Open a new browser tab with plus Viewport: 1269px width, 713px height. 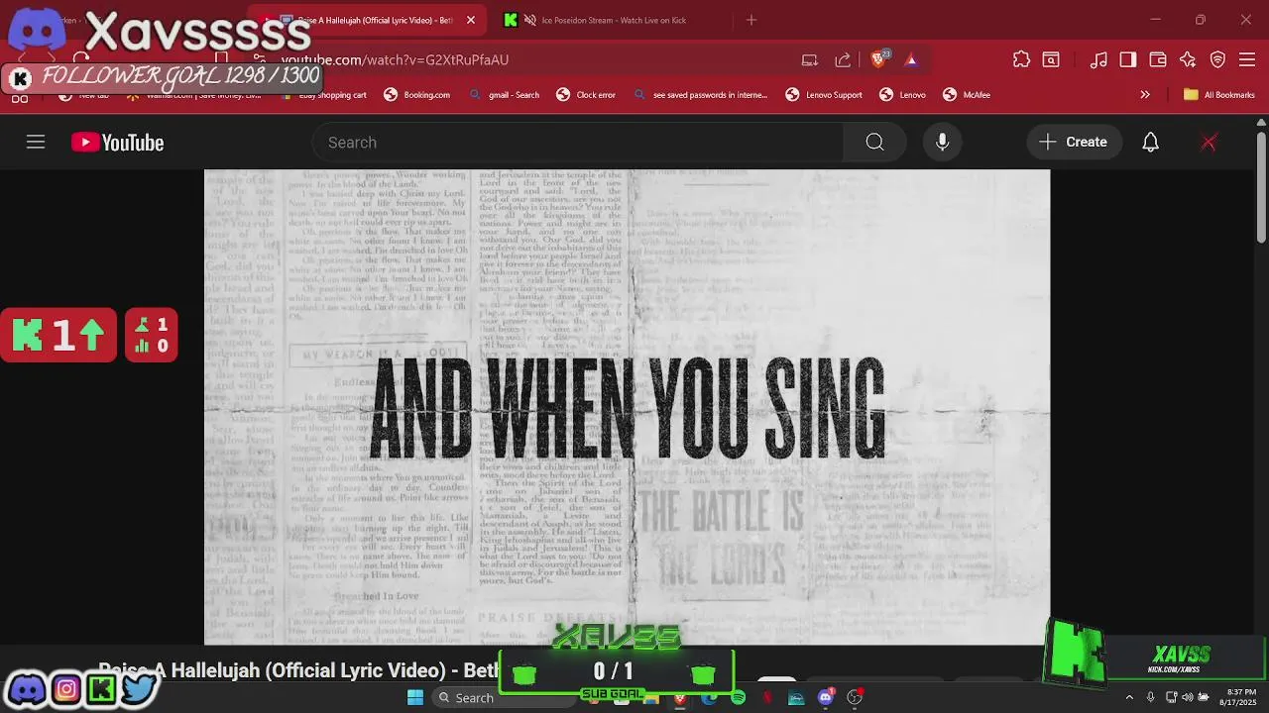tap(751, 20)
